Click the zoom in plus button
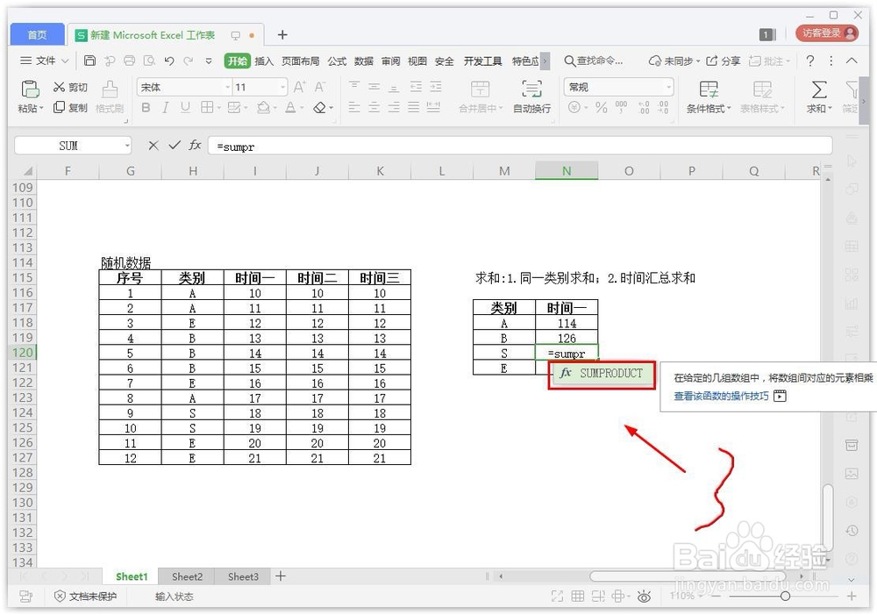 (851, 597)
